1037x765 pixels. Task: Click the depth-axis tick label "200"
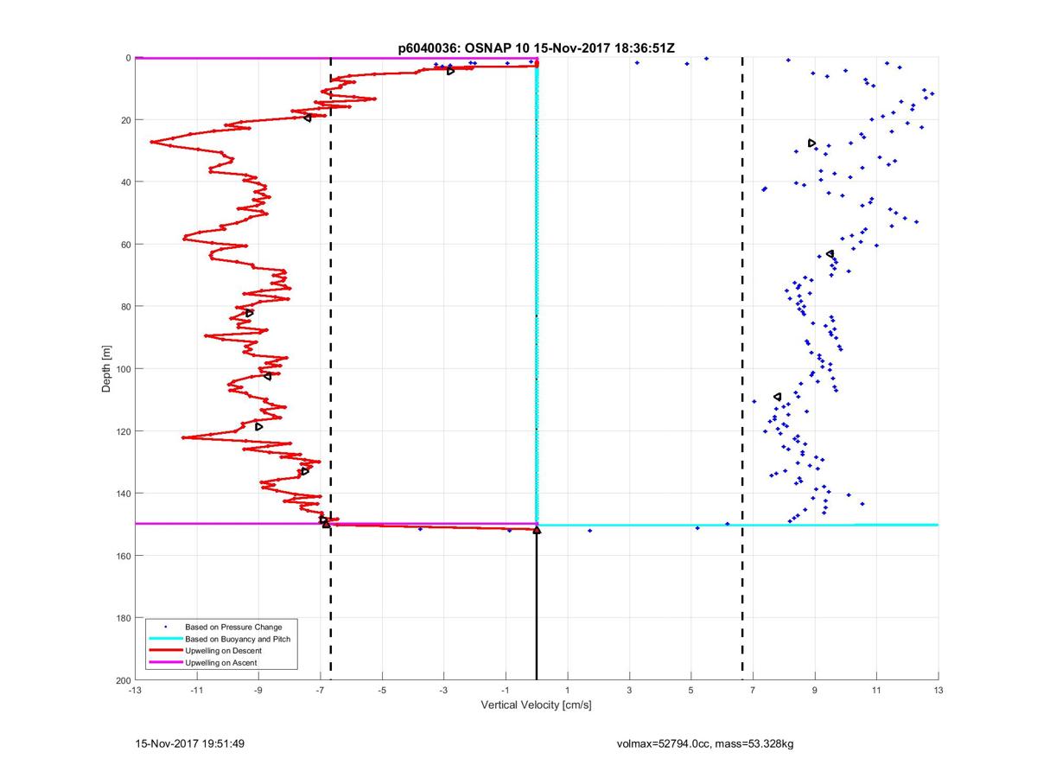(x=124, y=680)
